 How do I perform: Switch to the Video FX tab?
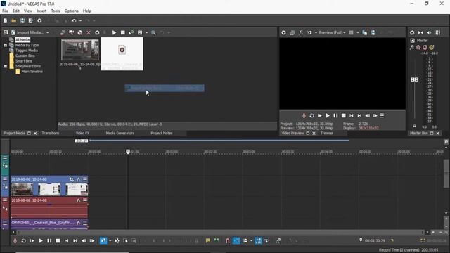[83, 133]
